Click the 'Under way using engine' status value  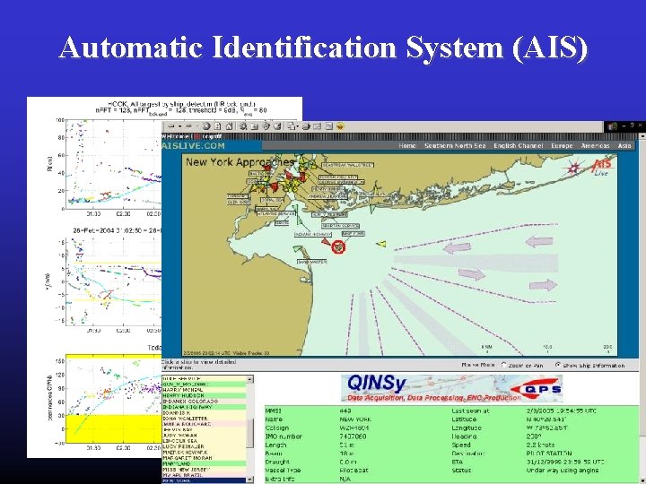tap(562, 471)
